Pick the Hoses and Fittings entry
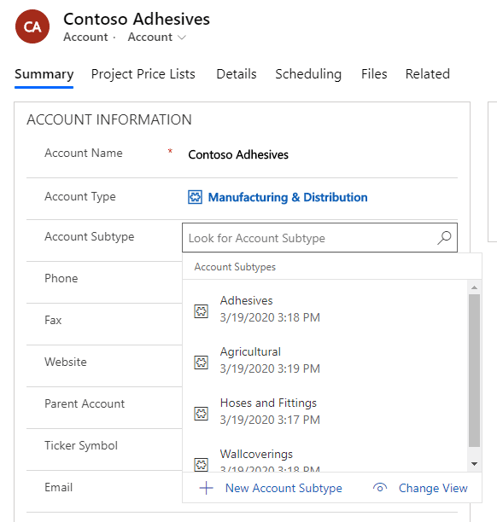 pyautogui.click(x=325, y=411)
